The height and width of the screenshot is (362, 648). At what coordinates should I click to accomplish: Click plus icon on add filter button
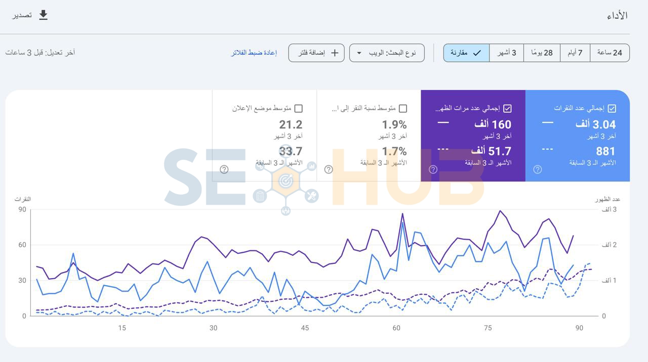[x=335, y=53]
